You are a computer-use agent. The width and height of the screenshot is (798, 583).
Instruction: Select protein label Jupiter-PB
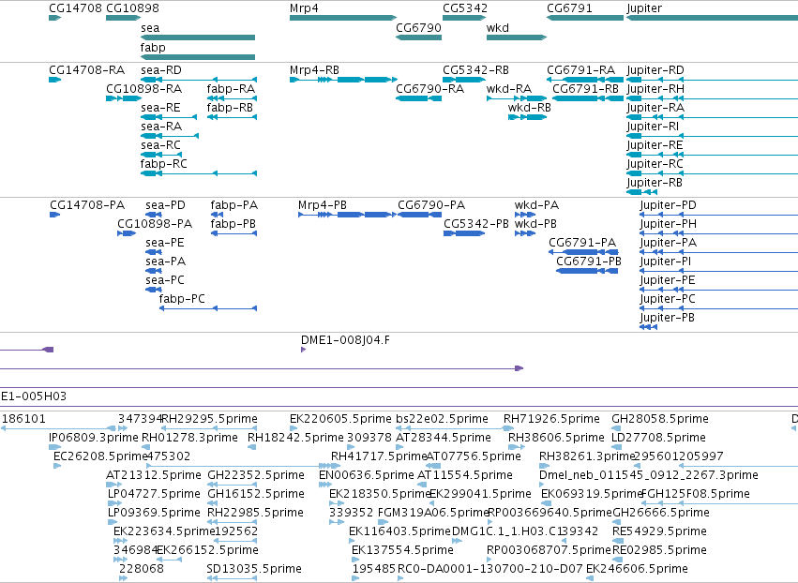667,318
